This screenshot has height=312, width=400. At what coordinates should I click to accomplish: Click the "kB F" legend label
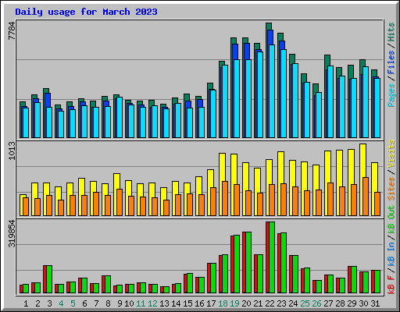pos(391,284)
